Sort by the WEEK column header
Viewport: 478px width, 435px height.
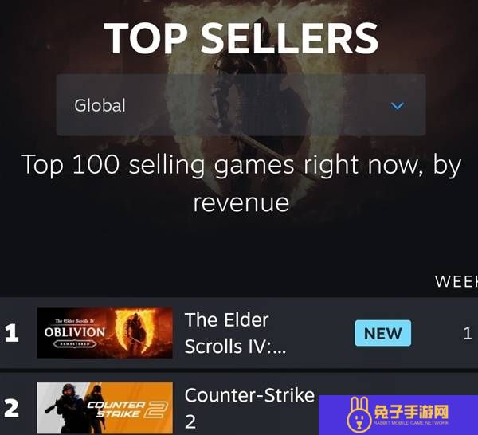coord(456,281)
